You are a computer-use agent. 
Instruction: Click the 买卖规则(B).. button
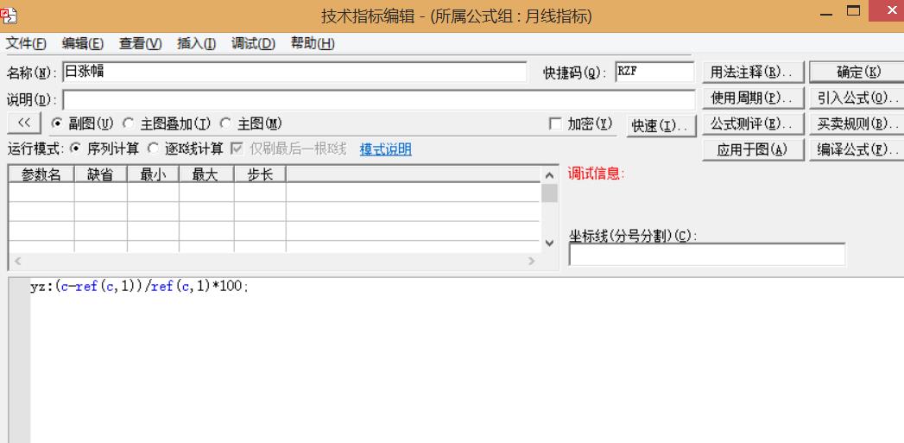tap(858, 123)
